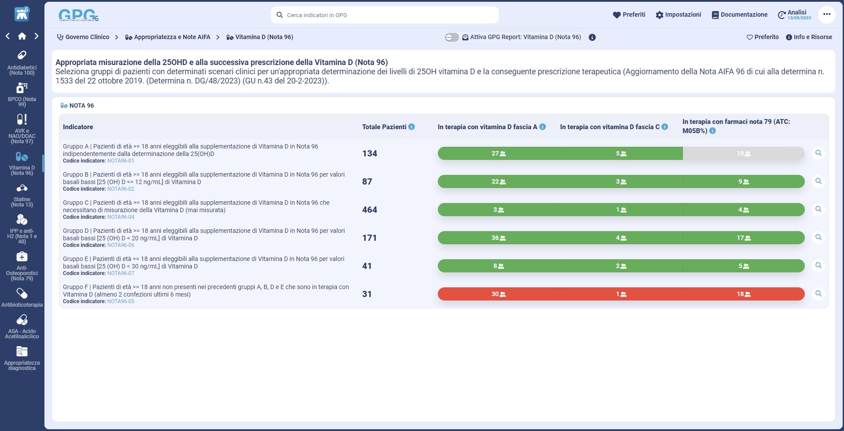
Task: Mark page as Preferito with heart icon
Action: (762, 37)
